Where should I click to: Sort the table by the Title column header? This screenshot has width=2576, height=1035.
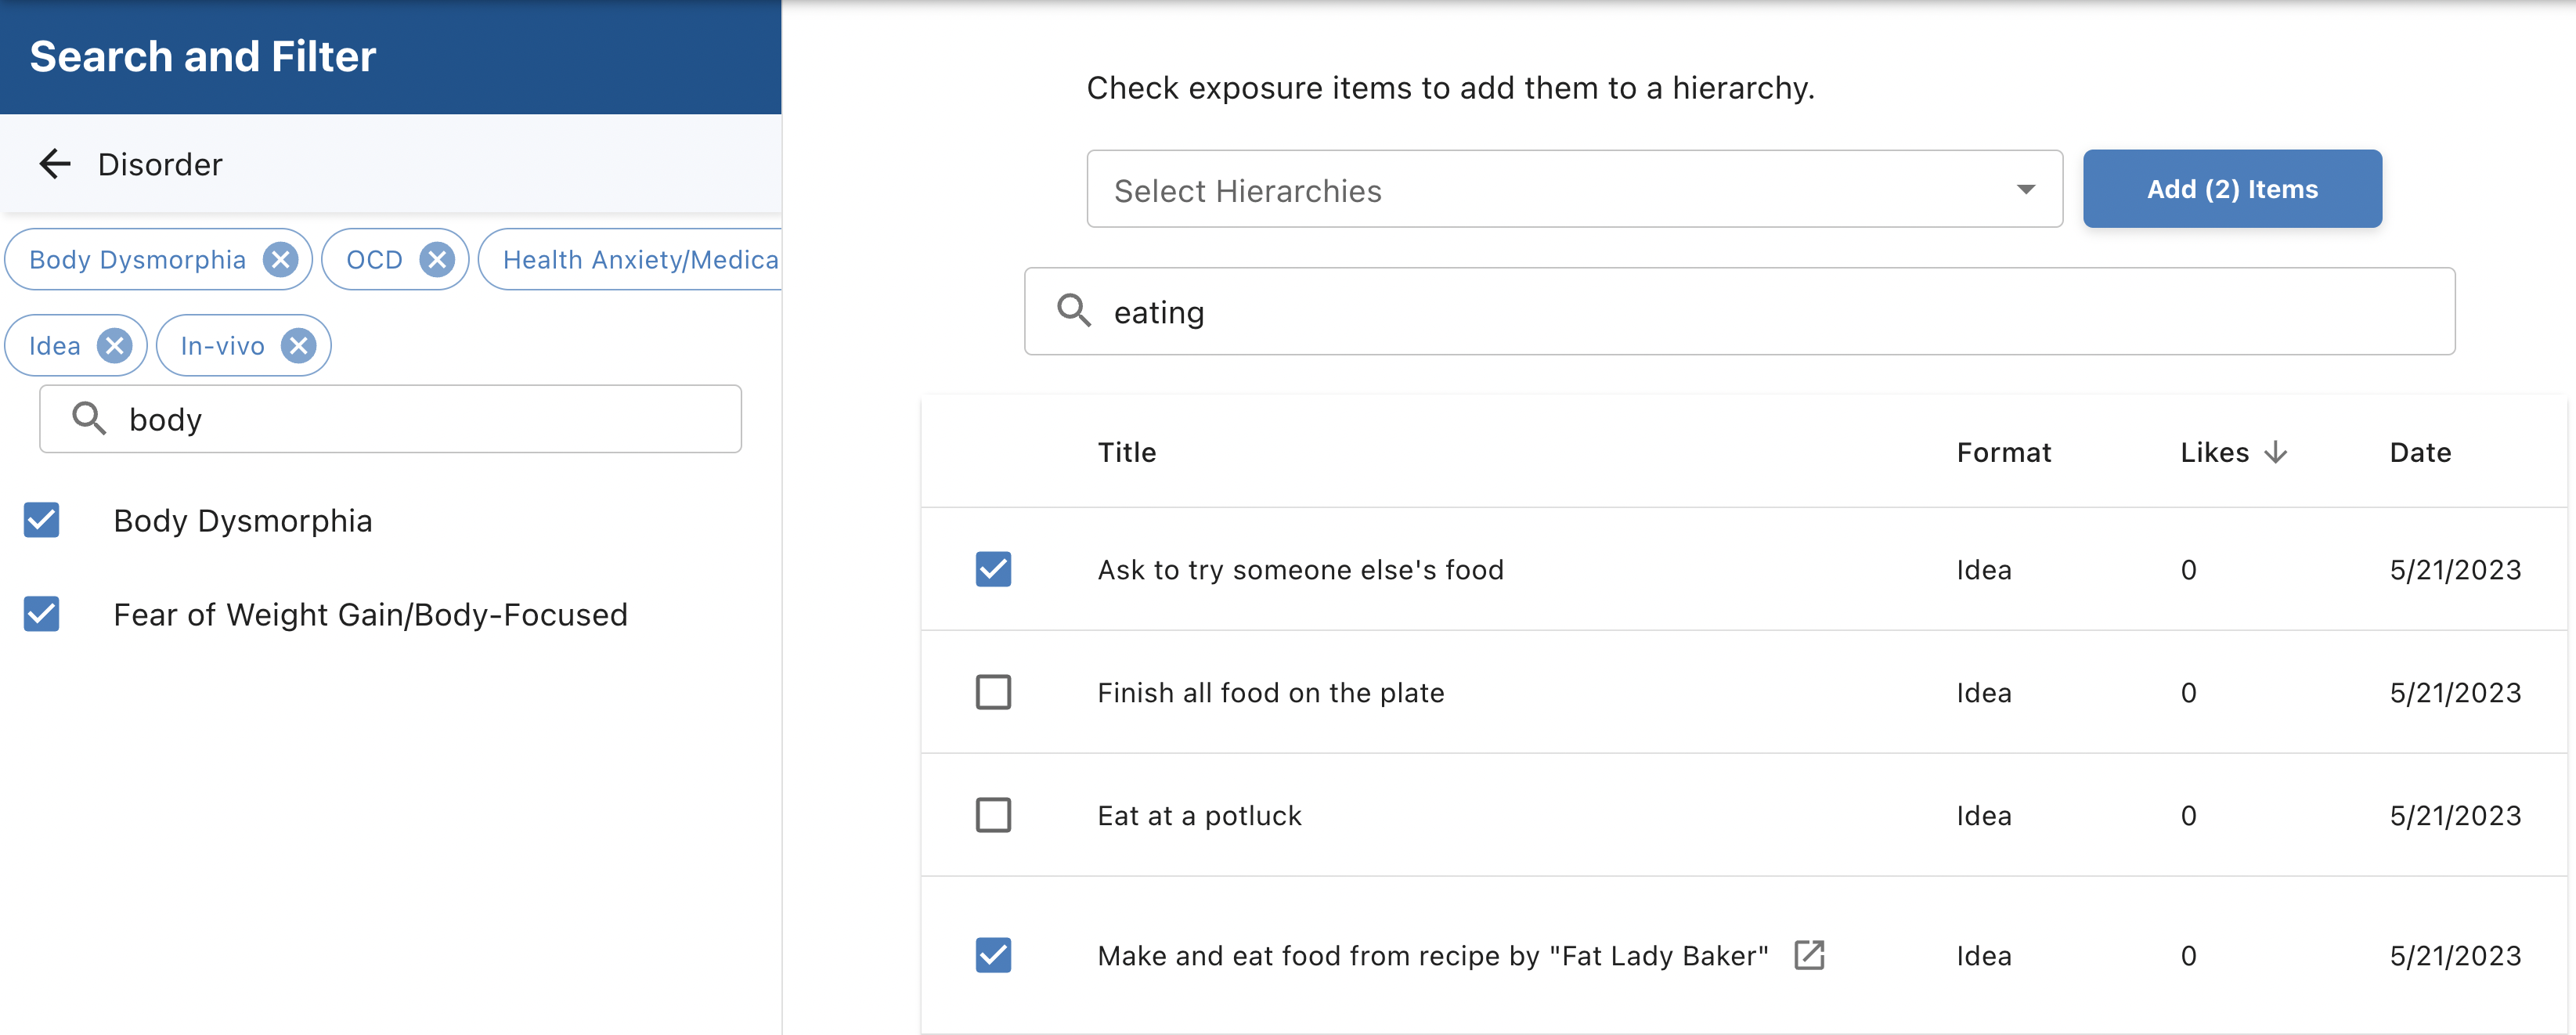[1126, 452]
